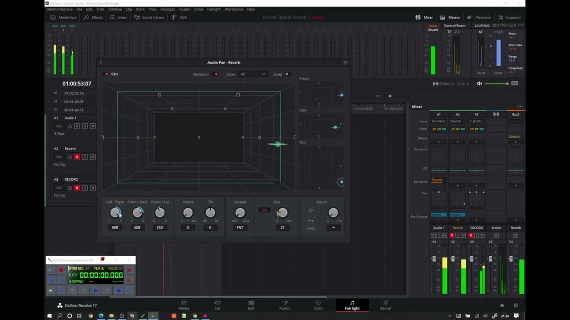Click the home icon at bottom right
Screen dimensions: 570x320
502,305
